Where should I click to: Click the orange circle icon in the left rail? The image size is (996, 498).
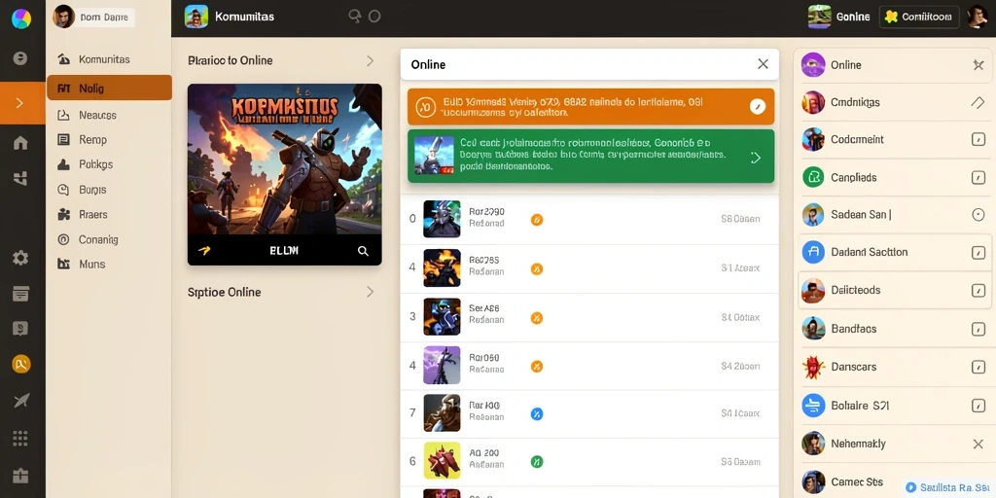[21, 364]
